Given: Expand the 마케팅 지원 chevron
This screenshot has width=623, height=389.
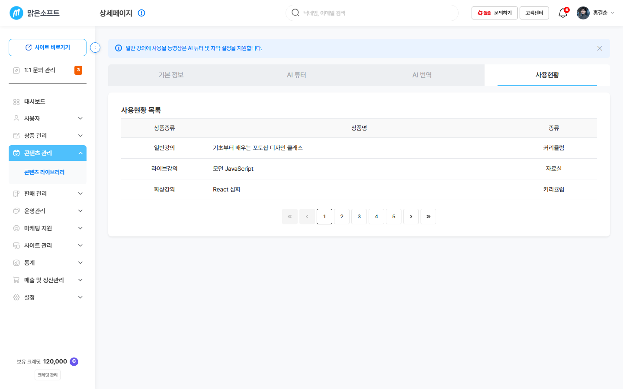Looking at the screenshot, I should 80,228.
